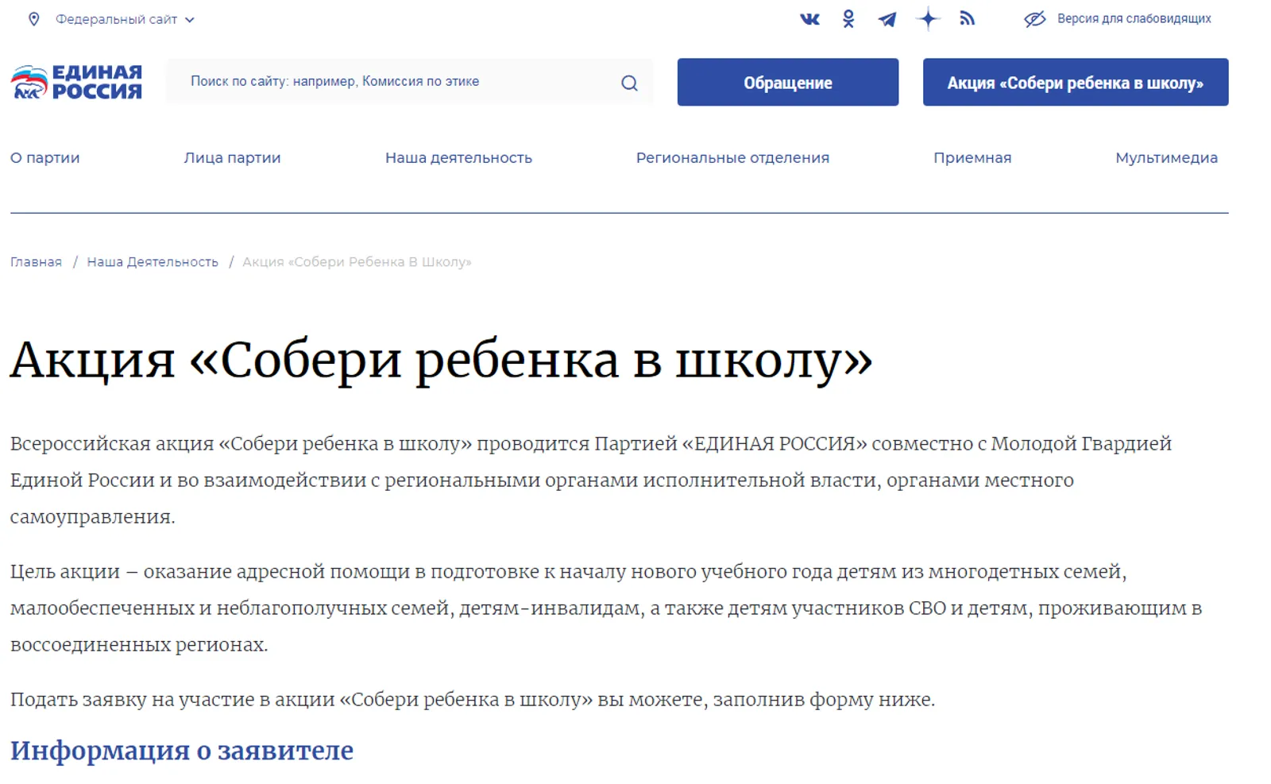The image size is (1271, 784).
Task: Expand the Федеральный сайт region dropdown
Action: (x=125, y=19)
